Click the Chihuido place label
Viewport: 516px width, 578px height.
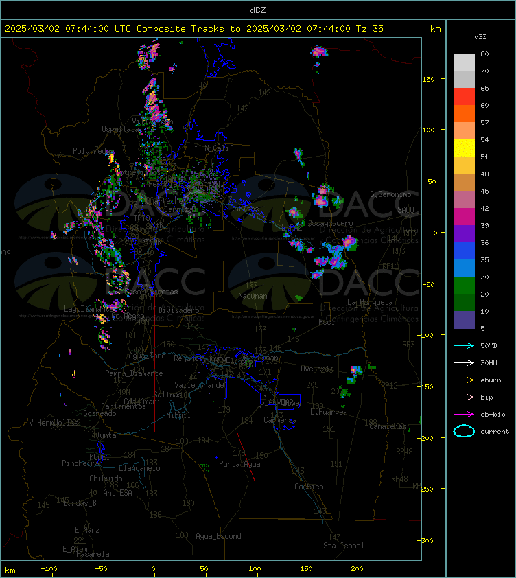pos(106,478)
